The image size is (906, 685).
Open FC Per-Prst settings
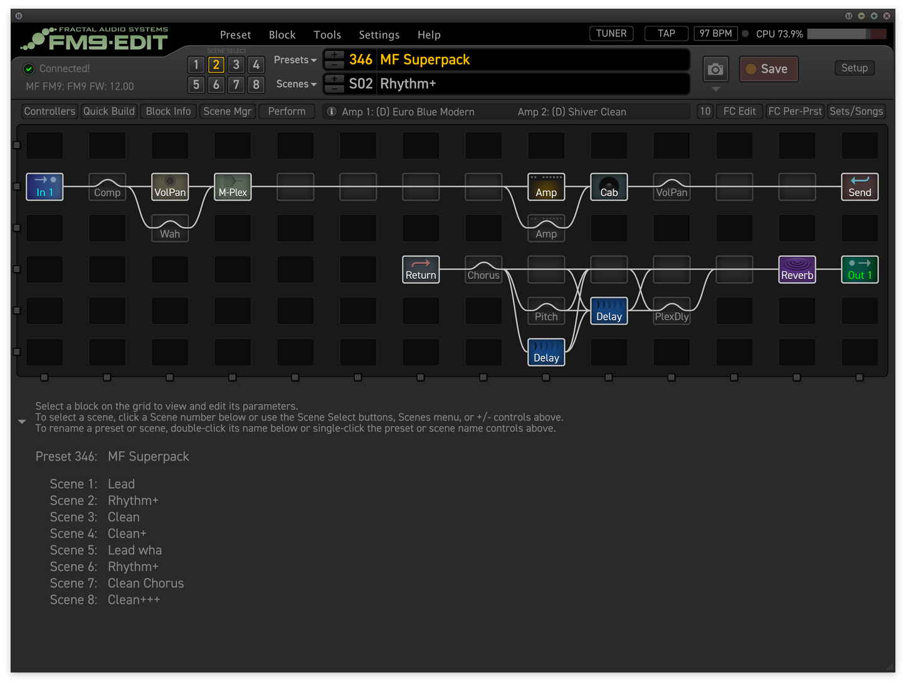pos(795,112)
